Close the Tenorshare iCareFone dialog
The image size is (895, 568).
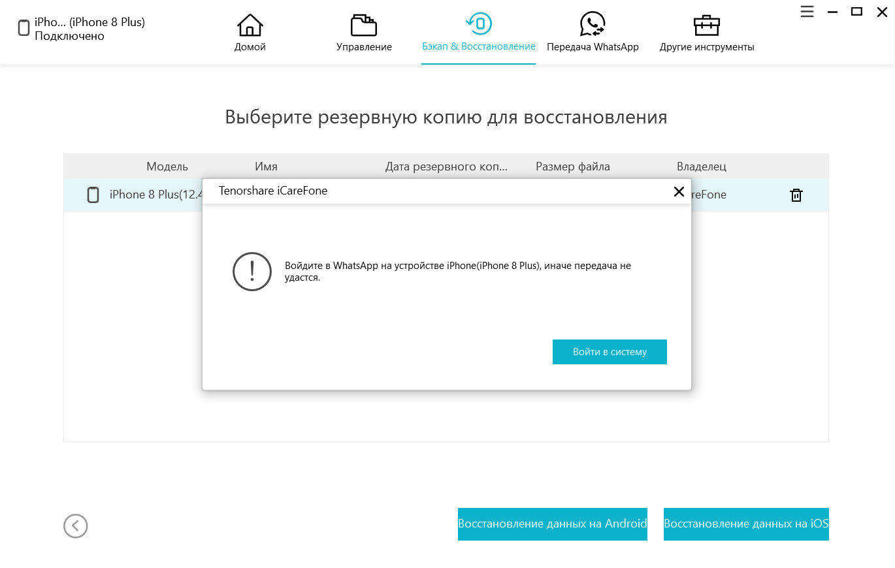tap(679, 191)
